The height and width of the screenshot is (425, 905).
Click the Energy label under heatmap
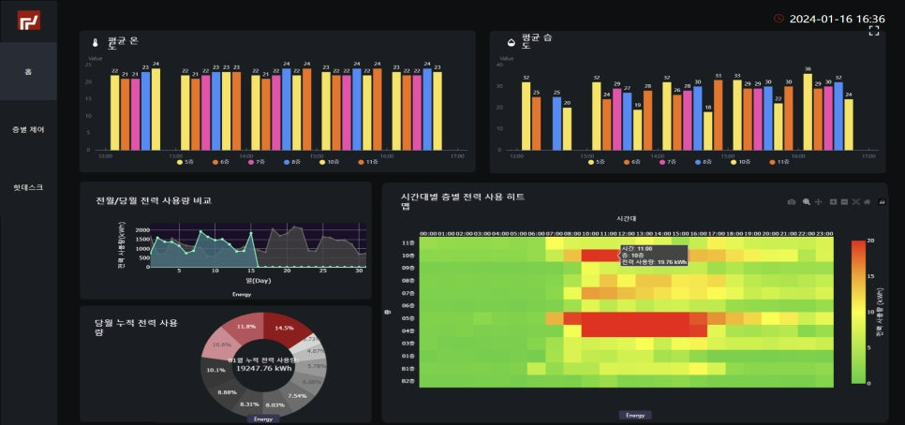pos(635,416)
